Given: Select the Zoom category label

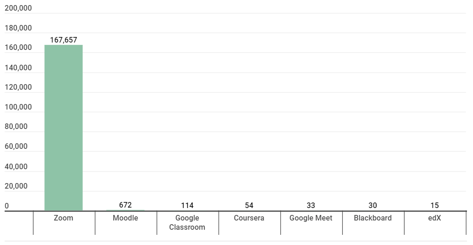Looking at the screenshot, I should 63,218.
